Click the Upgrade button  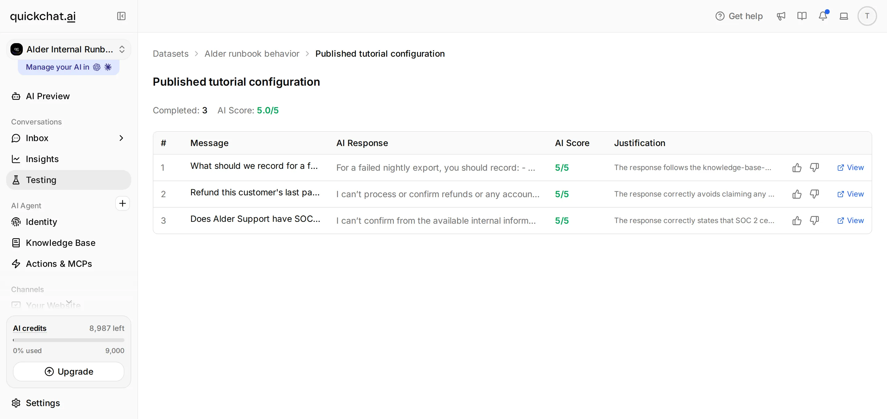(x=68, y=372)
